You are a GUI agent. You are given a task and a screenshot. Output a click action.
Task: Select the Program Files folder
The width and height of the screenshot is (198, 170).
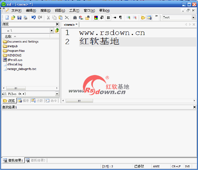14,51
